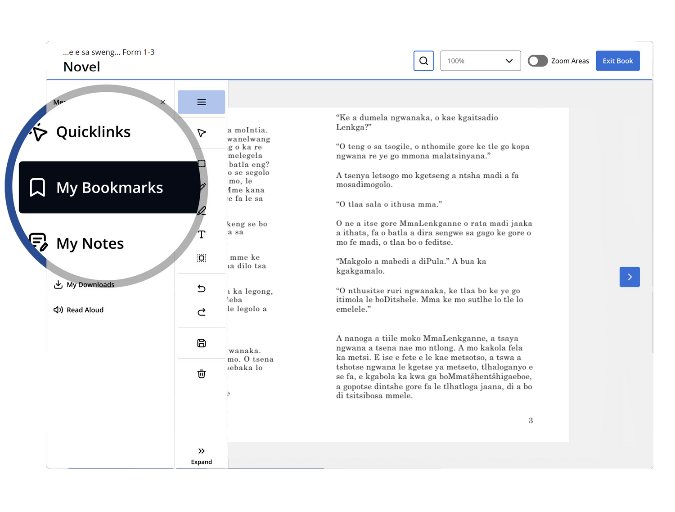
Task: Select the highlighter pen tool
Action: 201,210
